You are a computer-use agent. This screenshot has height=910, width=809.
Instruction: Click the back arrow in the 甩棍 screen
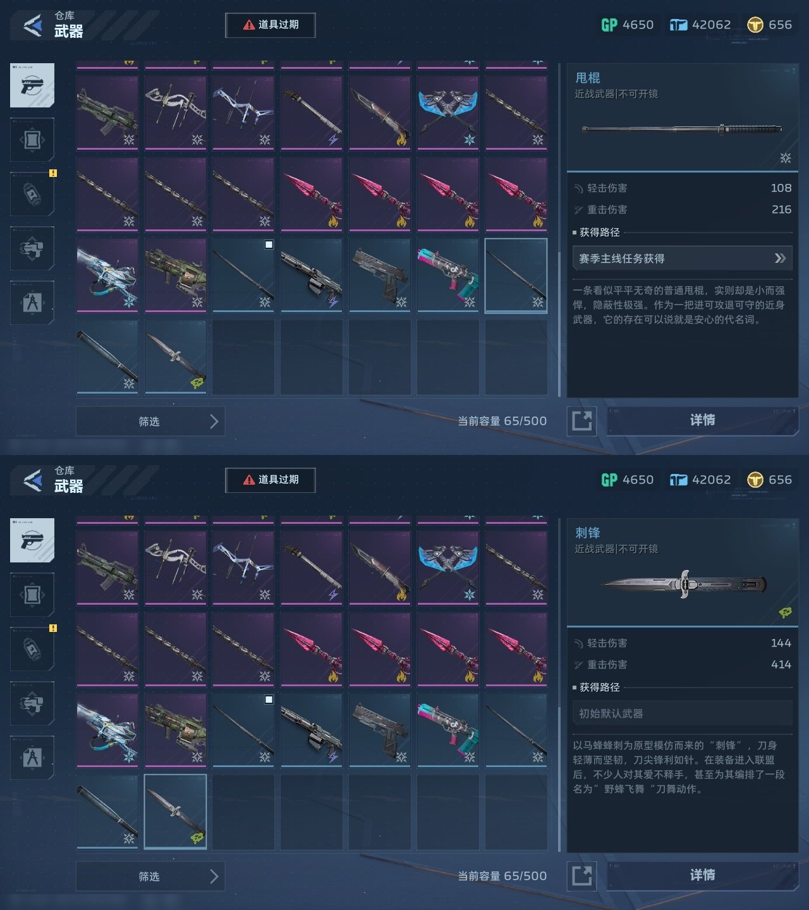[x=33, y=25]
